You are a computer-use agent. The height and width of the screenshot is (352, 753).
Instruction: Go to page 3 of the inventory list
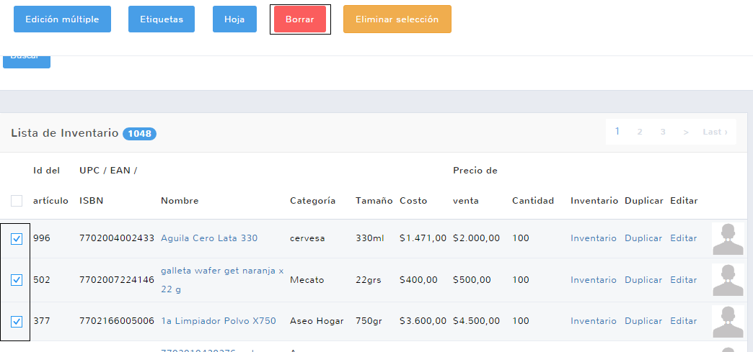pos(663,132)
